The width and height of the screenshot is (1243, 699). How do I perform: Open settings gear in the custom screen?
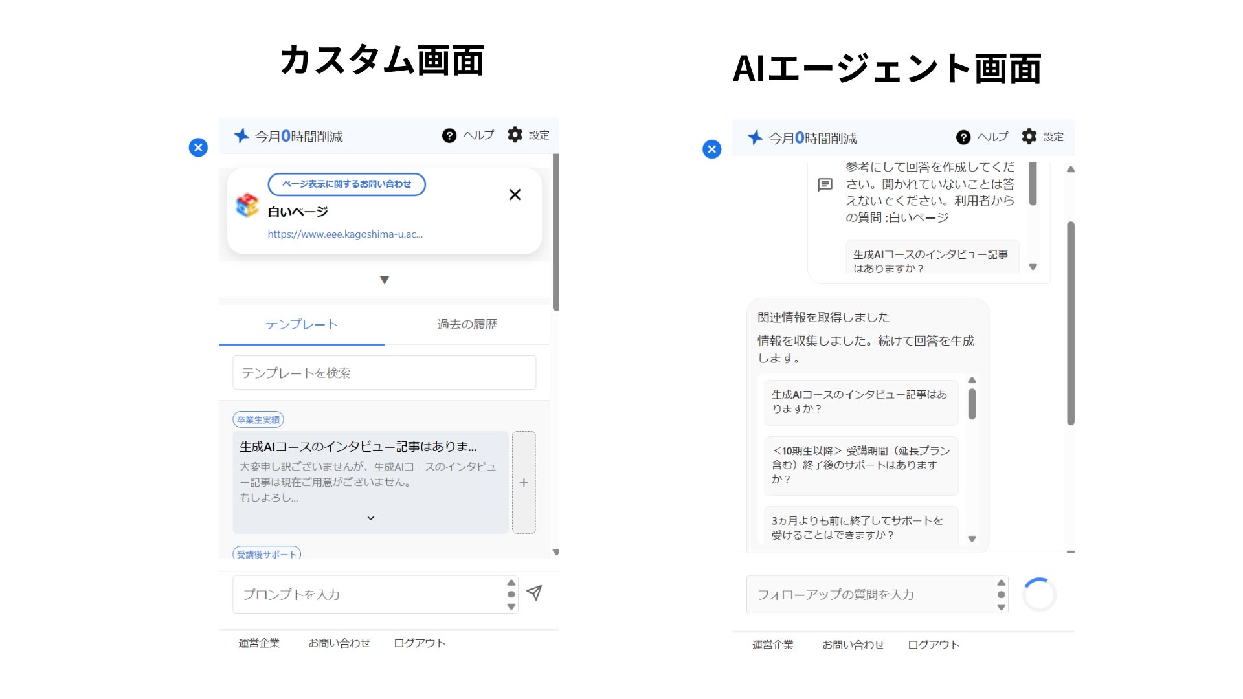[515, 135]
